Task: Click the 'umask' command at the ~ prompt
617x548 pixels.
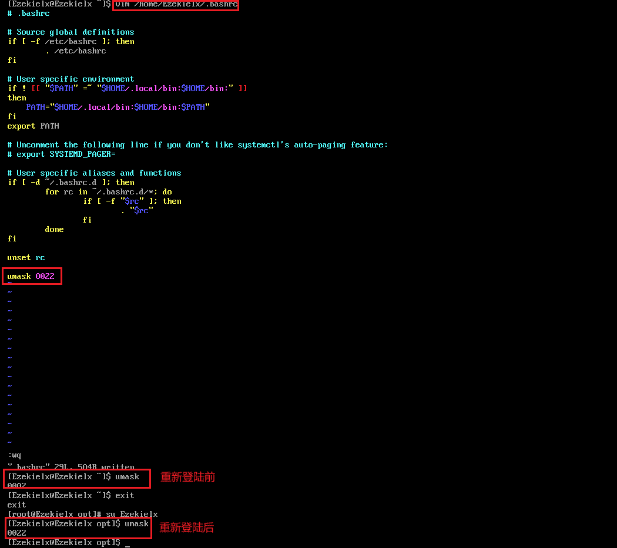Action: pos(127,477)
